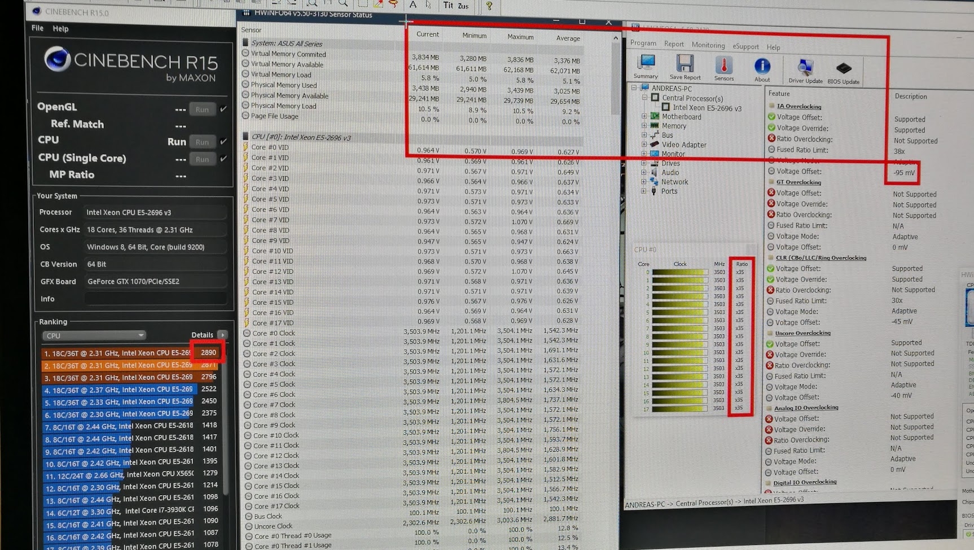Click the Current column header

click(x=427, y=34)
